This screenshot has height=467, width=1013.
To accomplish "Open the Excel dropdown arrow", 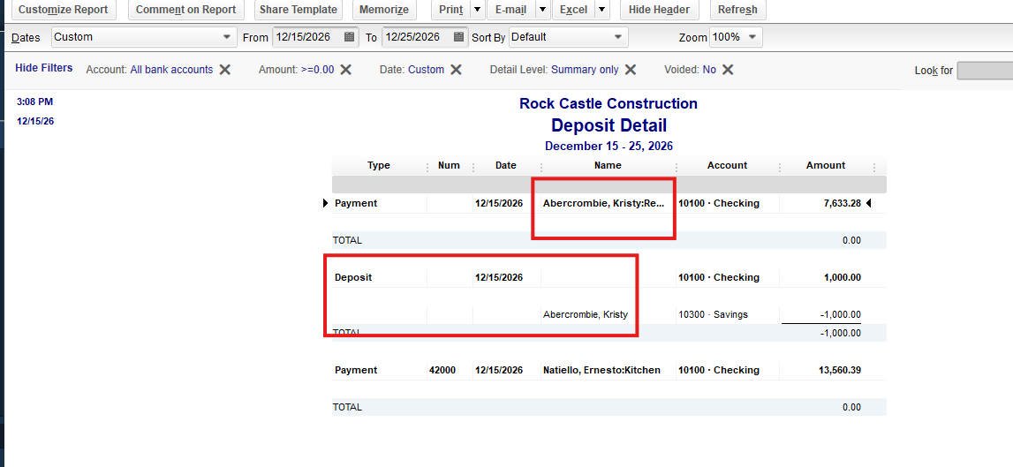I will [x=601, y=10].
